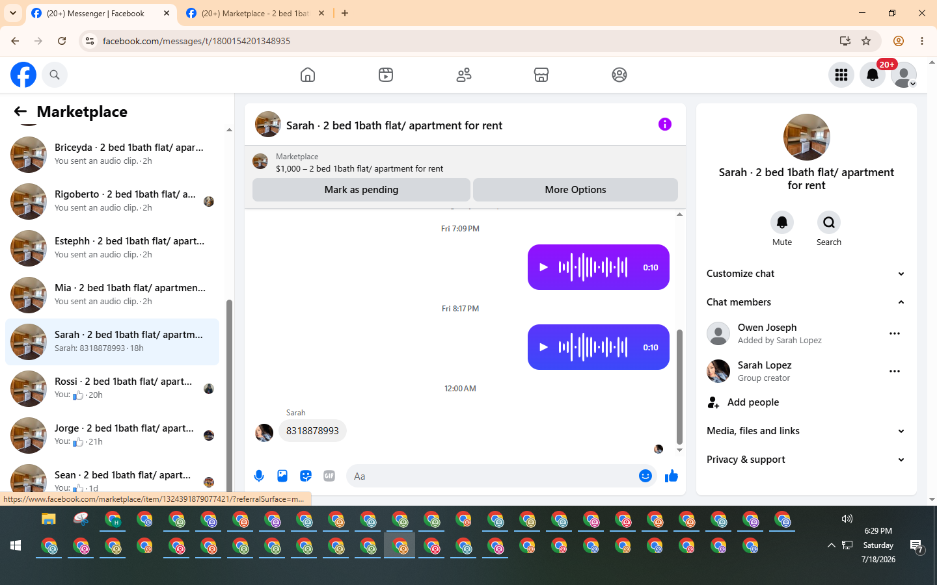Open the Windows notification center
The image size is (937, 585).
917,547
